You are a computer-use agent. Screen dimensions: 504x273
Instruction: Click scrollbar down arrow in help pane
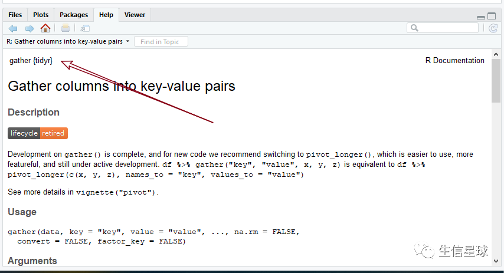(x=496, y=261)
